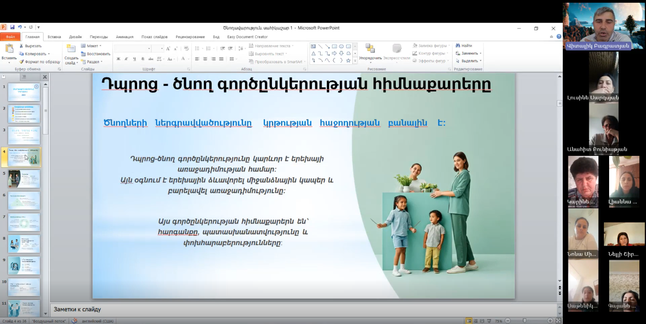
Task: Minimize the ribbon with caret icon
Action: (x=552, y=36)
